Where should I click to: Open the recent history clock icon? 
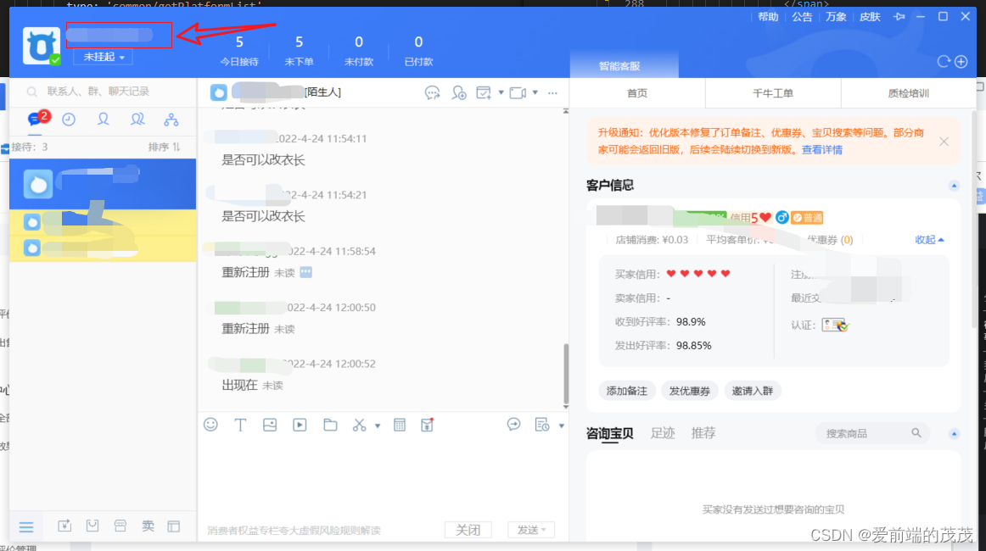pos(69,120)
